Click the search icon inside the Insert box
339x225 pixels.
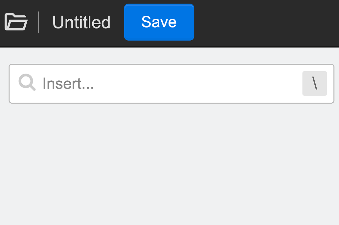[27, 82]
